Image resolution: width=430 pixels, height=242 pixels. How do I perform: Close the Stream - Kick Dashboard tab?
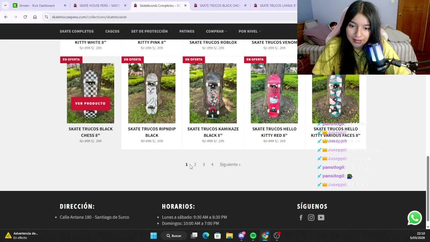coord(65,5)
